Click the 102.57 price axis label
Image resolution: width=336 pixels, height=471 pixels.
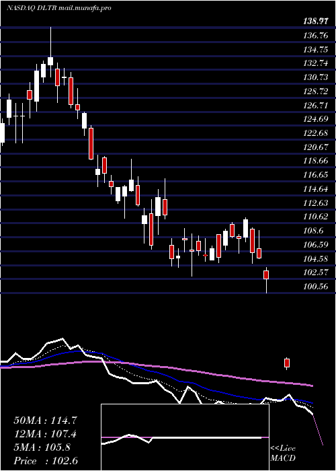pos(315,273)
